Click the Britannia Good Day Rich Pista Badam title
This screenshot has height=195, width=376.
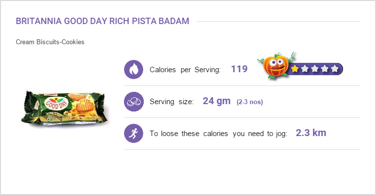pos(102,21)
